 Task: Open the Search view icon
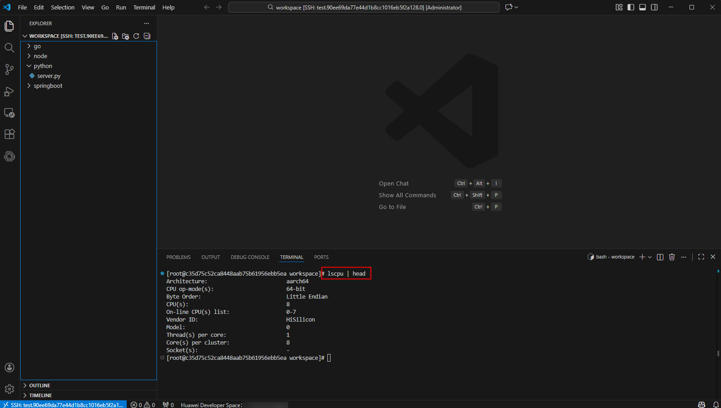[9, 48]
